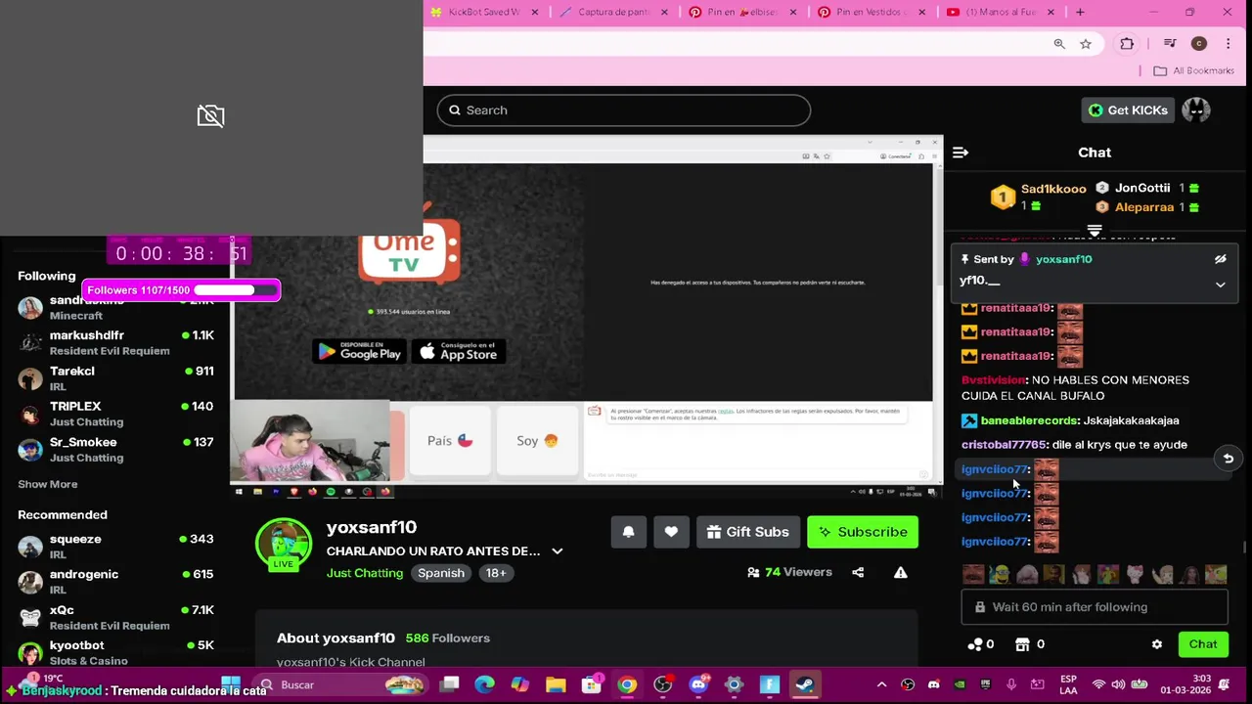Open Chrome media control icon

pos(1170,44)
